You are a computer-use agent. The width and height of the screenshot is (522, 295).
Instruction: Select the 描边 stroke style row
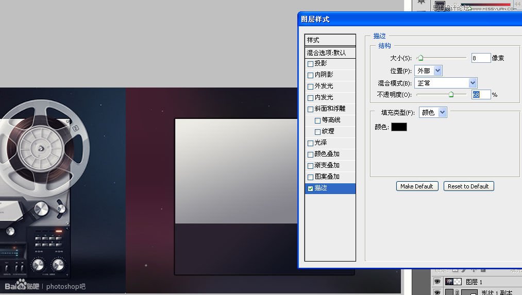[x=330, y=188]
